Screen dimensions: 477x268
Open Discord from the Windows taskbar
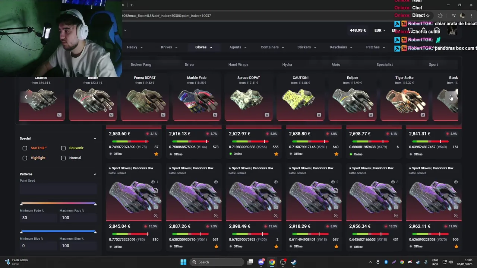(261, 262)
